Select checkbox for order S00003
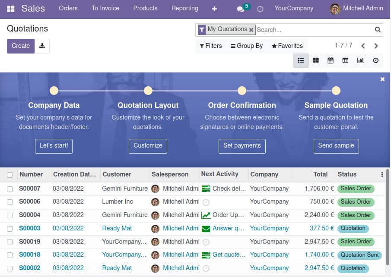The width and height of the screenshot is (391, 277). tap(10, 229)
